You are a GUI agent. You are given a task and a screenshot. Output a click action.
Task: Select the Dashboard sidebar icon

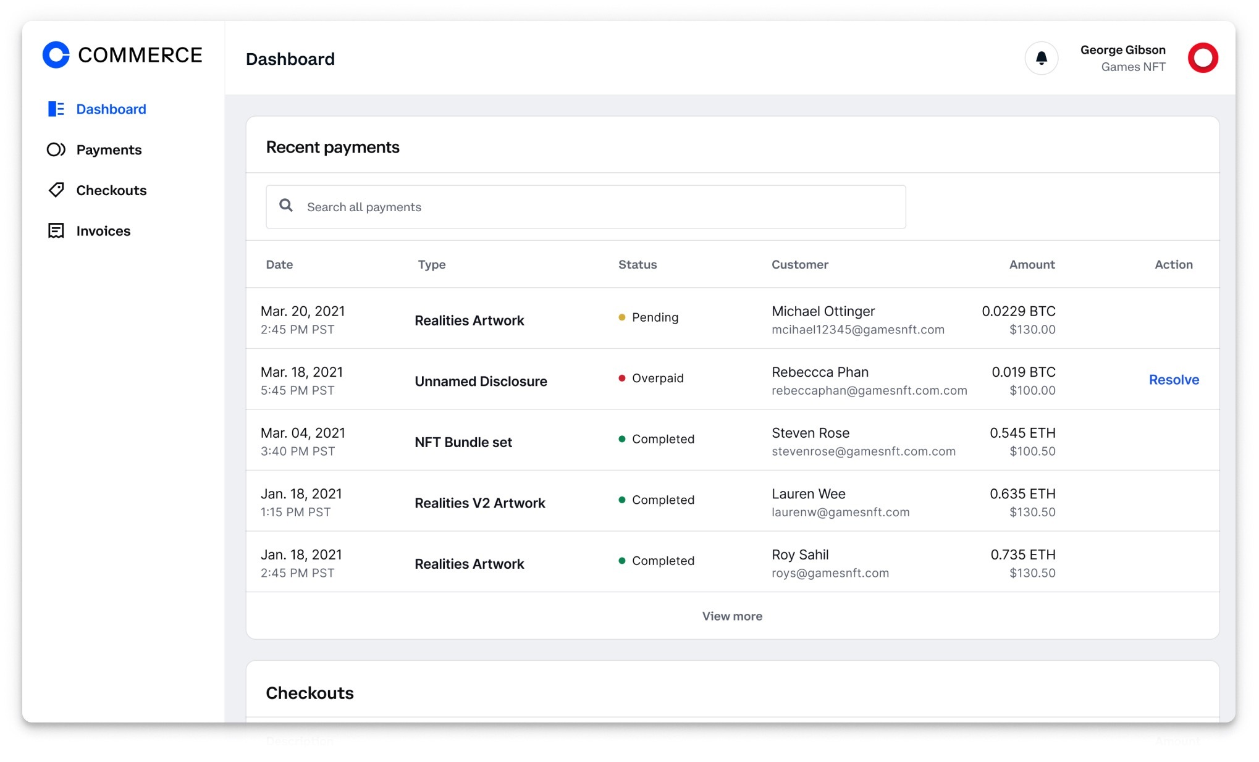(x=56, y=109)
